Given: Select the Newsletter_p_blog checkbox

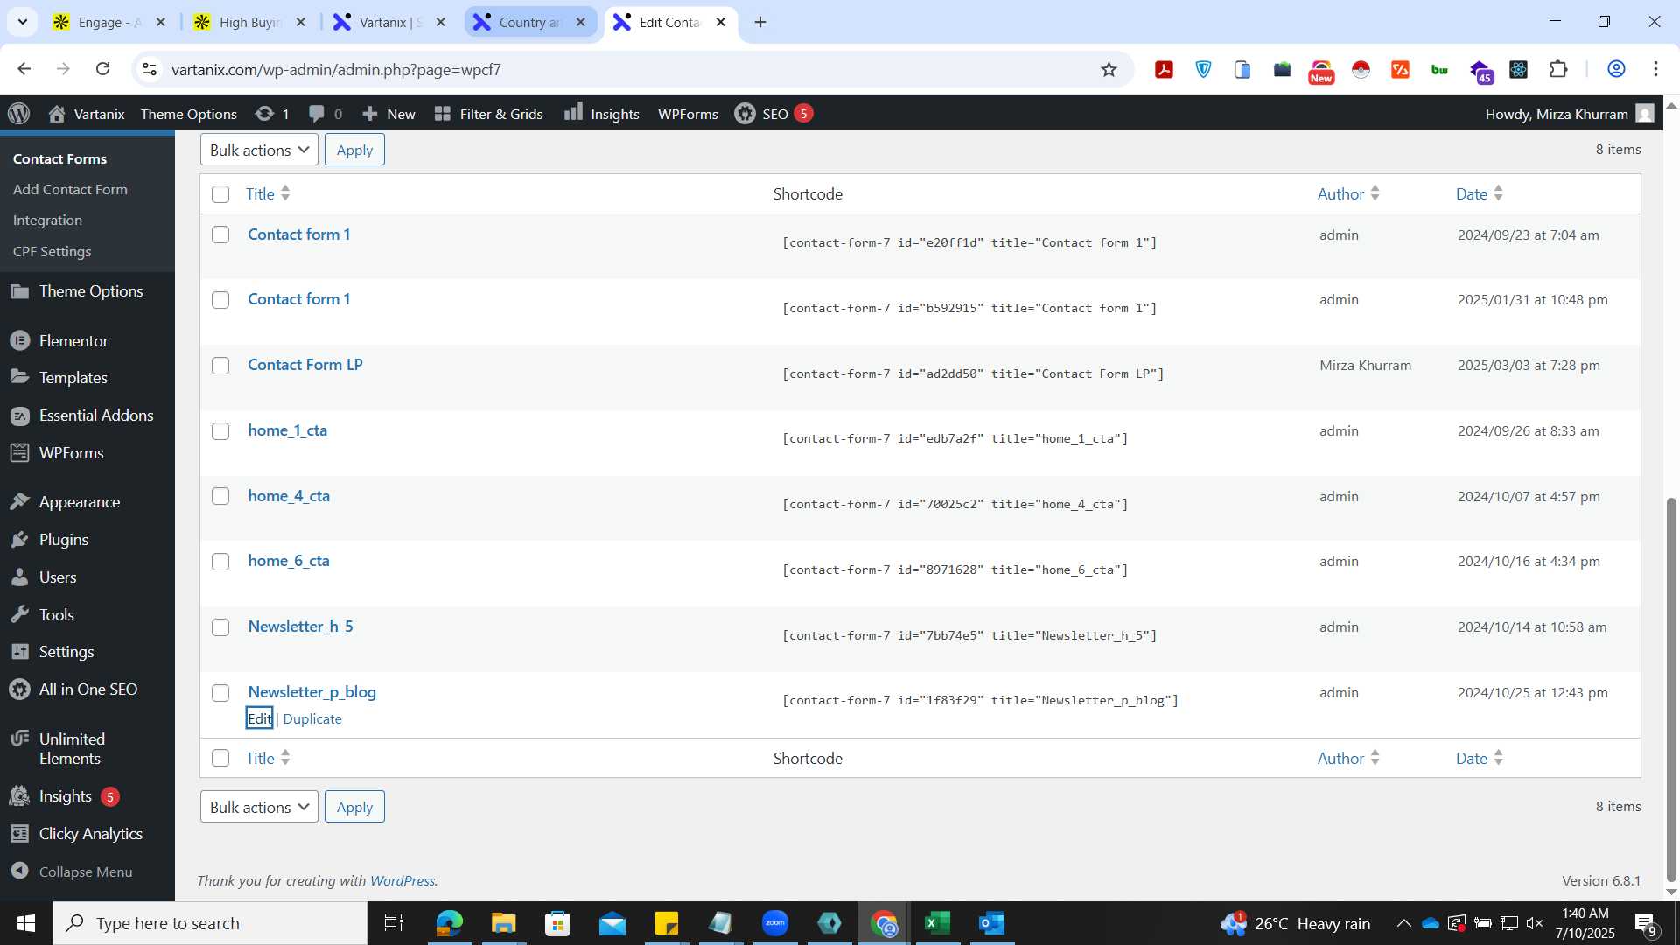Looking at the screenshot, I should click(x=220, y=693).
